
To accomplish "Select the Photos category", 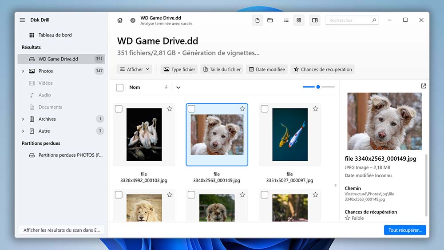I will tap(61, 71).
